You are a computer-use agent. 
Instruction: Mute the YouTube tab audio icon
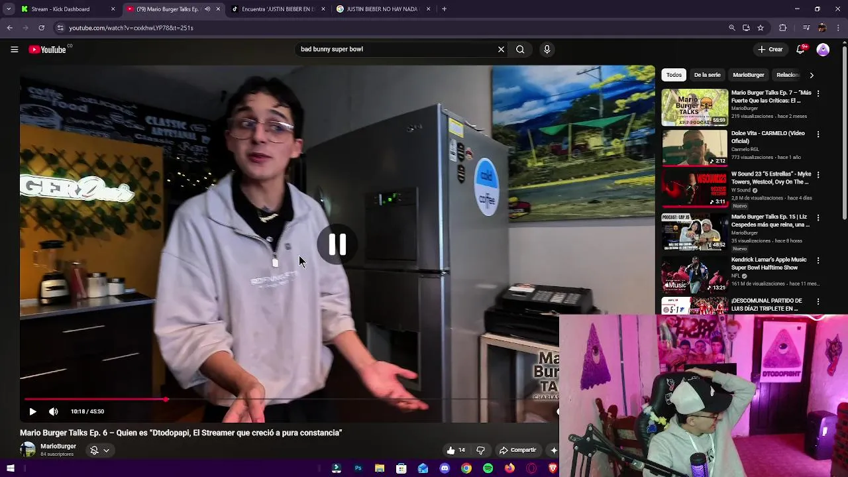207,9
